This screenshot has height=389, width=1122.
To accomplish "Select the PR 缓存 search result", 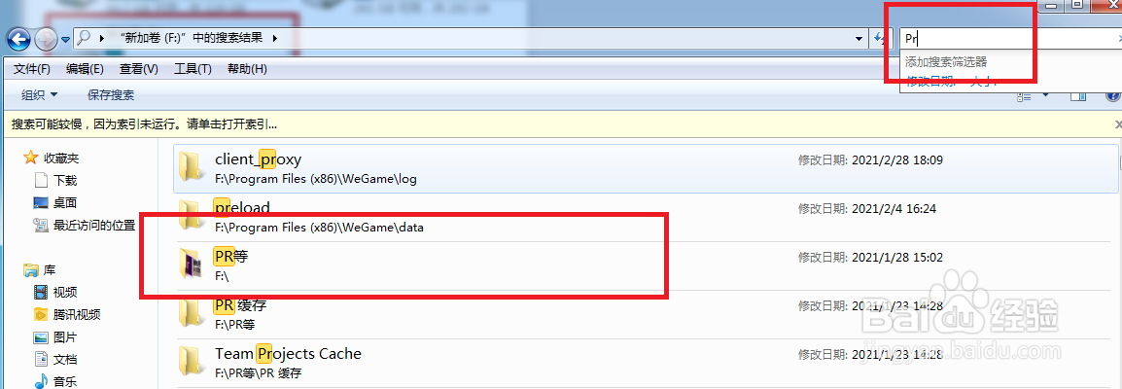I will 646,314.
